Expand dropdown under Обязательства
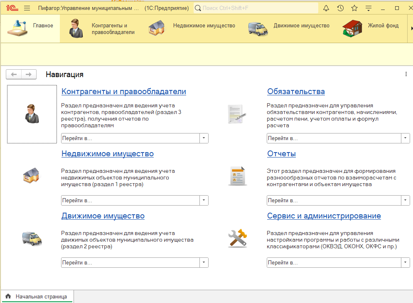The height and width of the screenshot is (303, 413). click(406, 138)
